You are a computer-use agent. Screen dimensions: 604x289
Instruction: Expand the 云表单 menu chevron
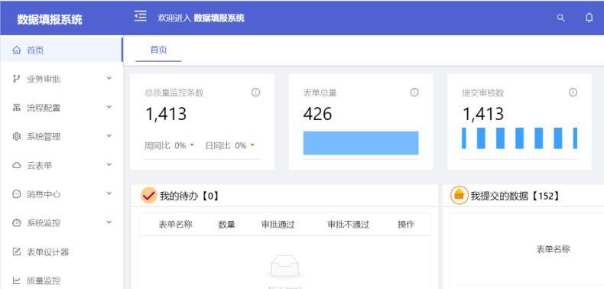[109, 164]
